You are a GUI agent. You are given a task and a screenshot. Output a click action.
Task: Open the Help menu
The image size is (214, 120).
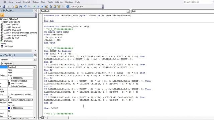pyautogui.click(x=78, y=2)
